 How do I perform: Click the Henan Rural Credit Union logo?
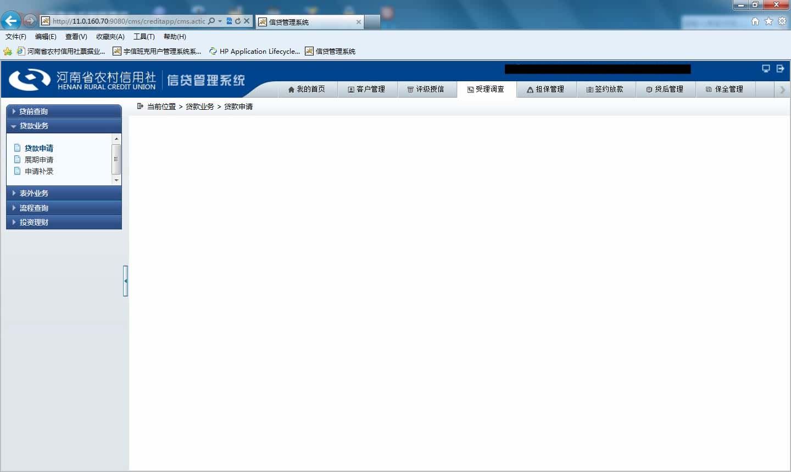(x=82, y=80)
